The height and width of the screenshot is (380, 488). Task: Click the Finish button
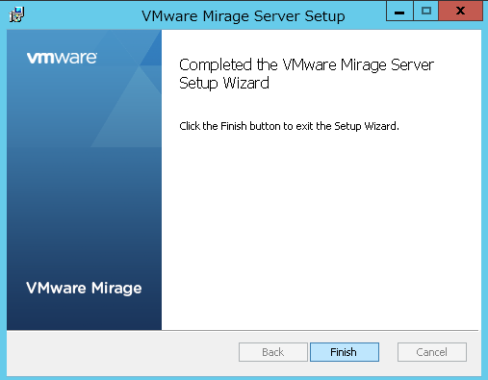pyautogui.click(x=345, y=352)
